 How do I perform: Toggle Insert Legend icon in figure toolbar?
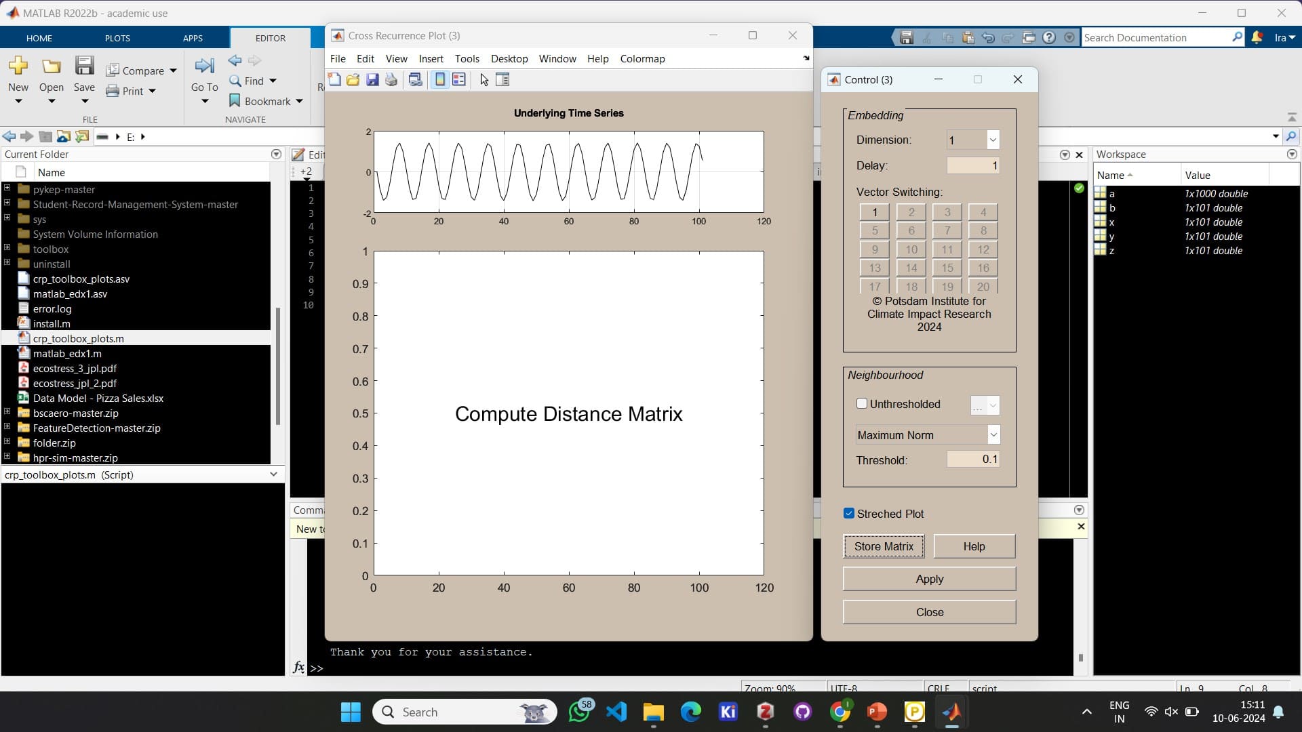coord(459,80)
